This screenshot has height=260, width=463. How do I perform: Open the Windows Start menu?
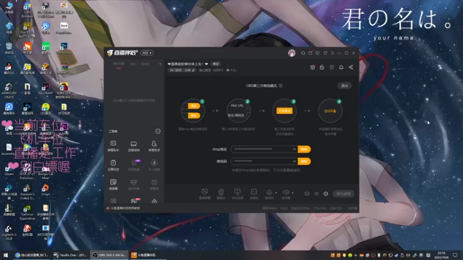6,255
